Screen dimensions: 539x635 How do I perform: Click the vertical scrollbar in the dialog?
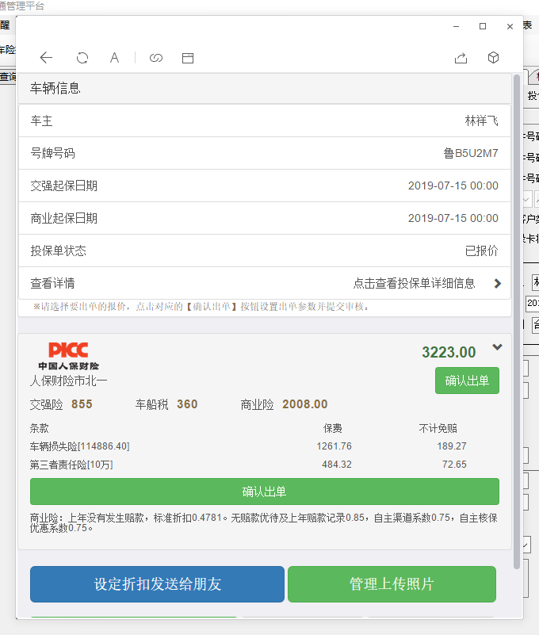point(516,322)
